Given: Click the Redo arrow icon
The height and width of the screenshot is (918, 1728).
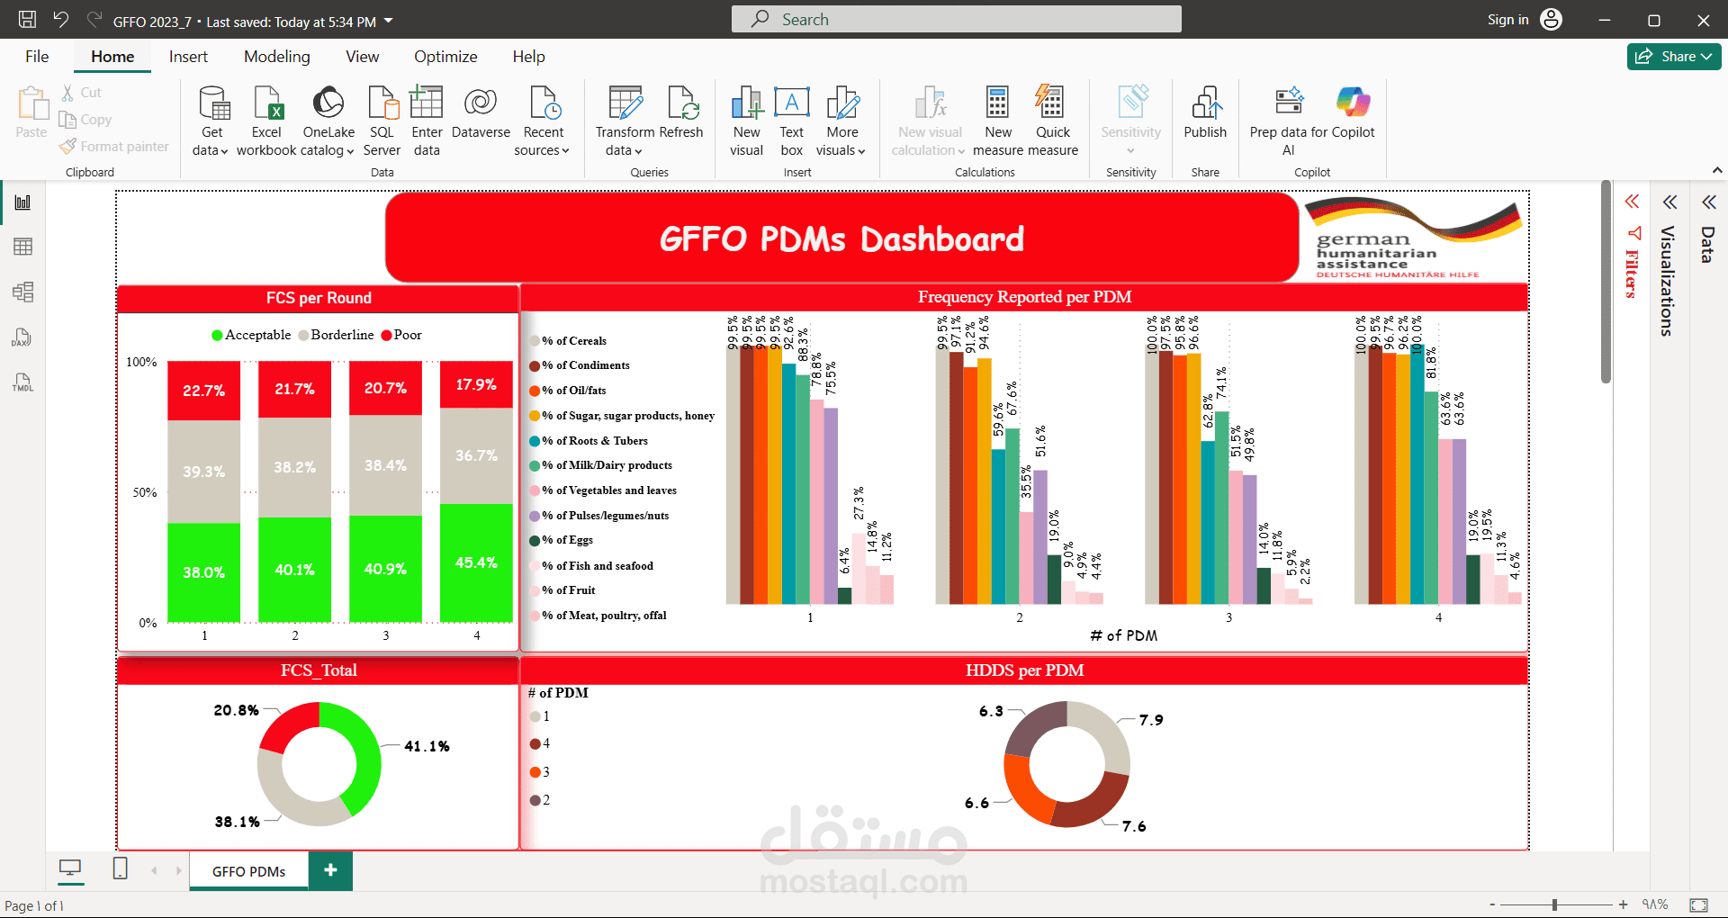Looking at the screenshot, I should pos(94,19).
